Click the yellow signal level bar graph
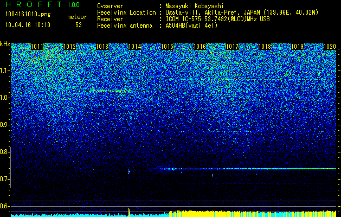 (x=252, y=213)
